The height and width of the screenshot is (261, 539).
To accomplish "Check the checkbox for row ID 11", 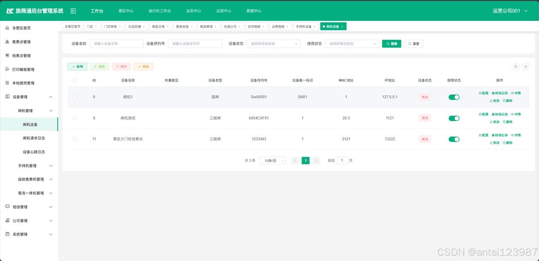I will pyautogui.click(x=75, y=139).
